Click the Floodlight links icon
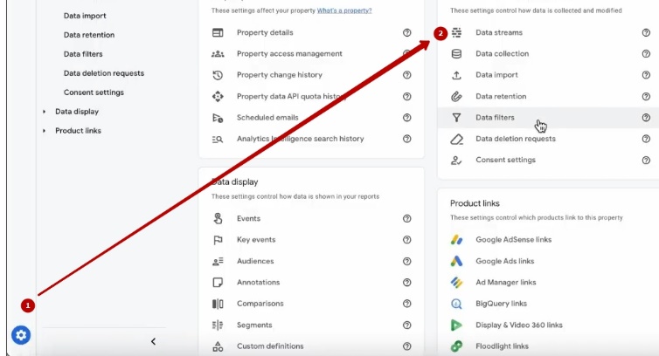This screenshot has height=356, width=659. point(456,346)
